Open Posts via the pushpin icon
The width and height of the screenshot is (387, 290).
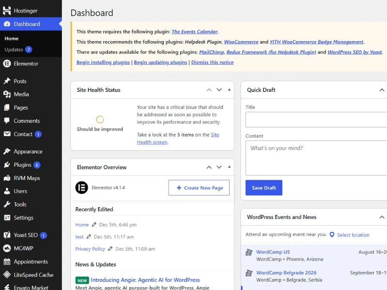[x=7, y=81]
